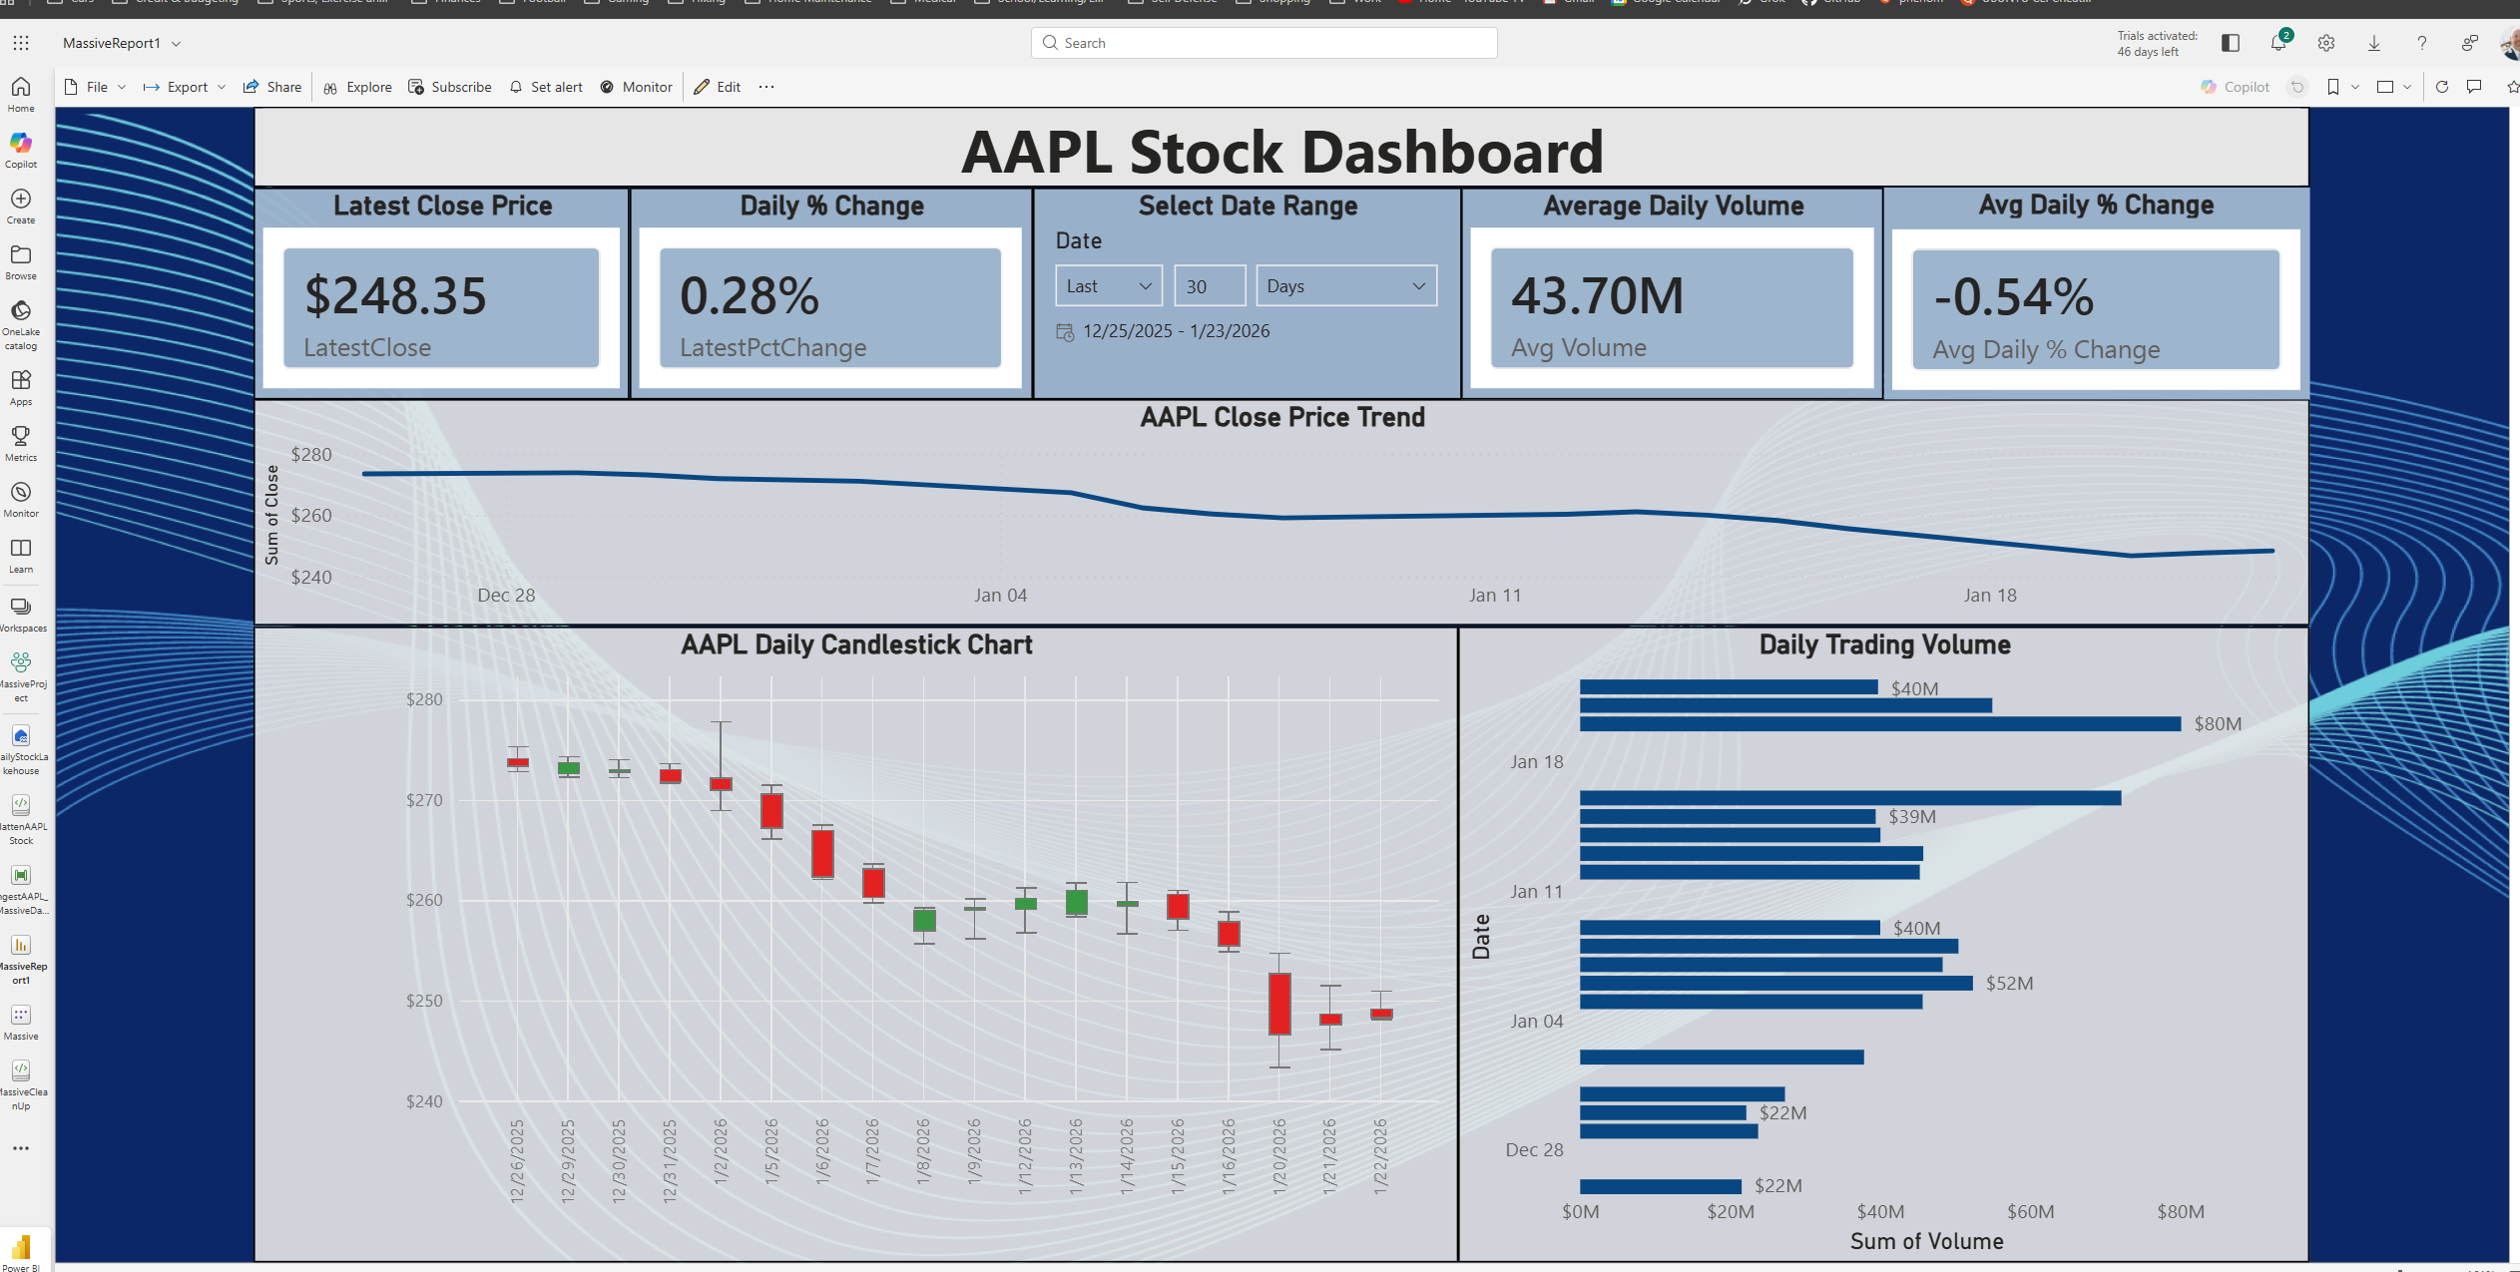The height and width of the screenshot is (1272, 2520).
Task: Show more sidebar items ellipsis
Action: click(x=21, y=1148)
